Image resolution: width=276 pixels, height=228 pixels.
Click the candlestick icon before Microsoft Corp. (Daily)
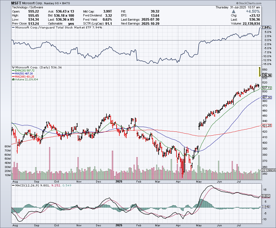point(13,67)
